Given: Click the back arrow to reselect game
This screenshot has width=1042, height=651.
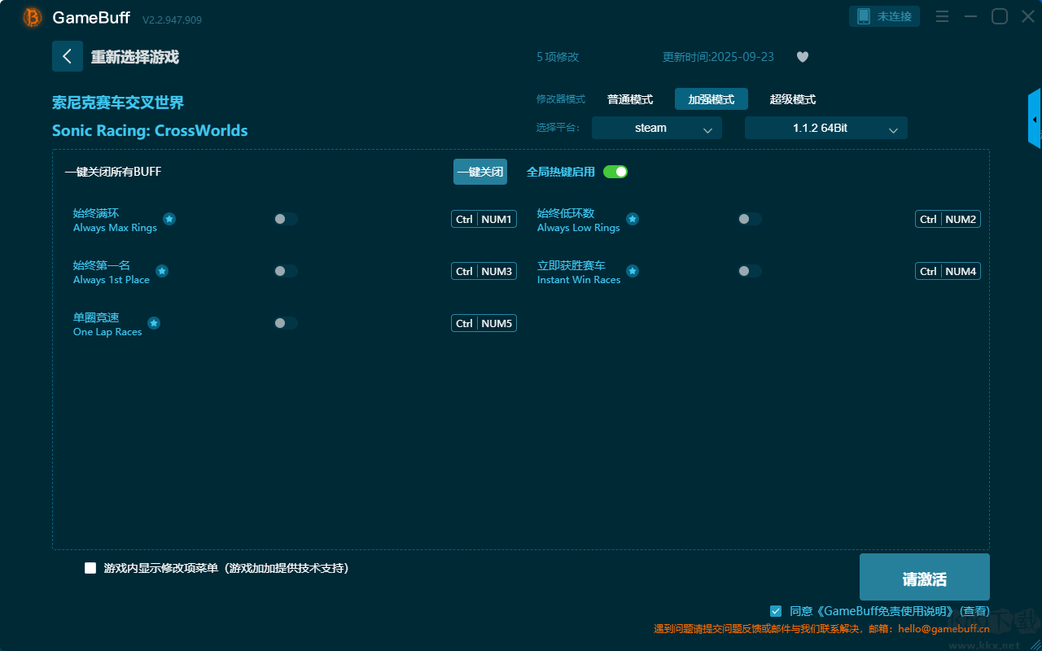Looking at the screenshot, I should point(67,56).
